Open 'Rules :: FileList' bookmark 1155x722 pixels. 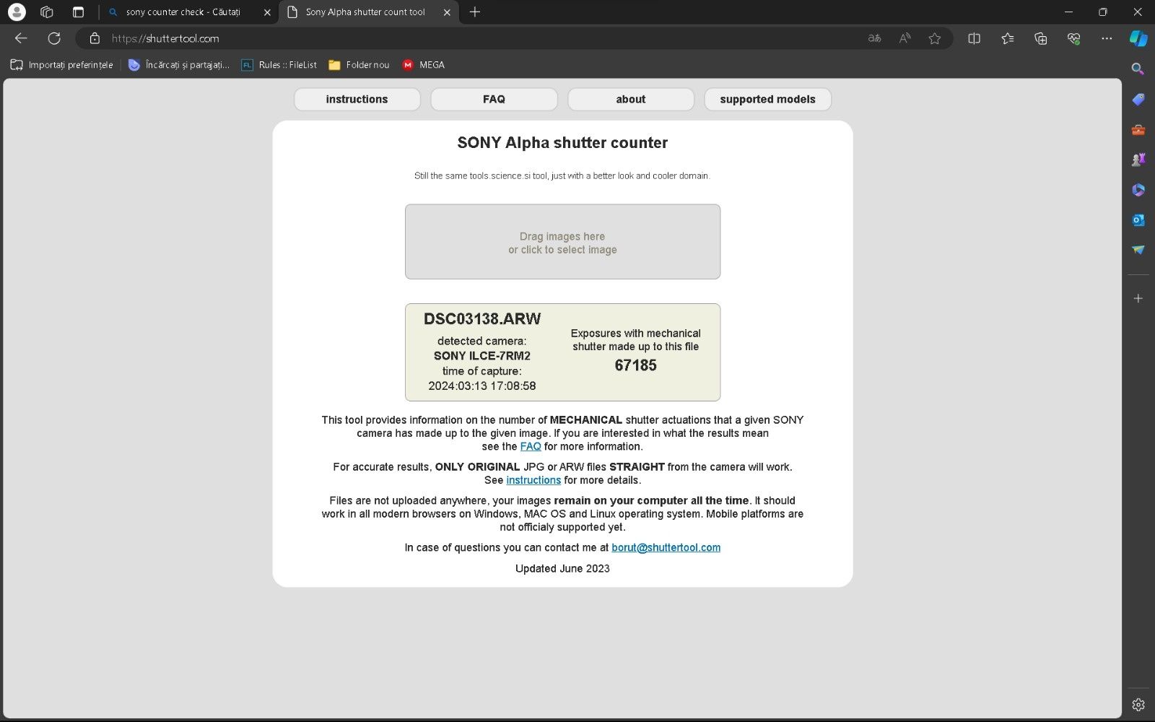pyautogui.click(x=279, y=65)
